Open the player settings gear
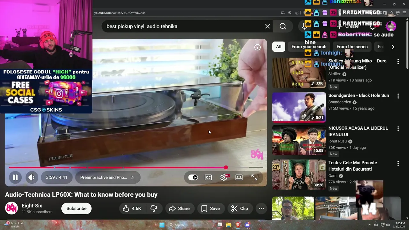 [224, 177]
